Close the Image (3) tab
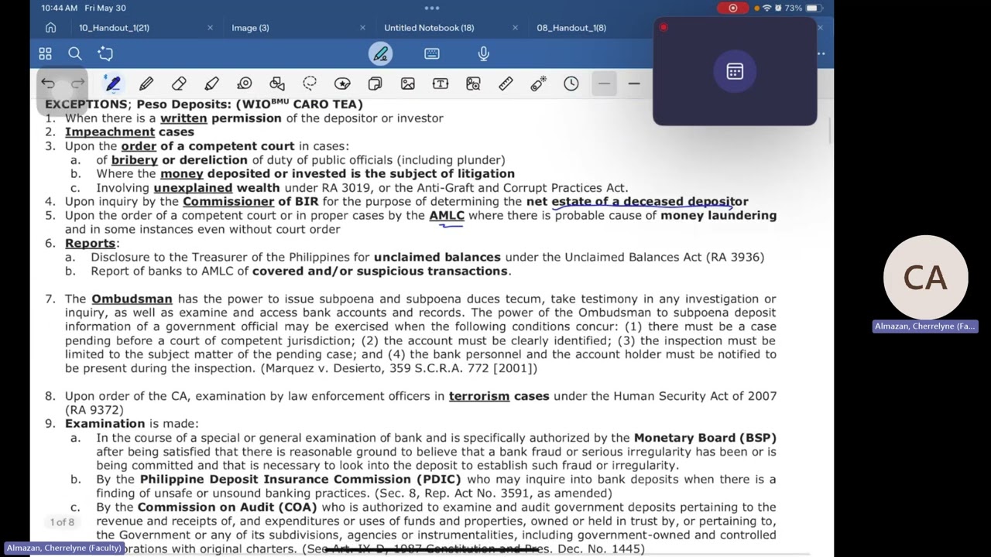 pos(362,28)
